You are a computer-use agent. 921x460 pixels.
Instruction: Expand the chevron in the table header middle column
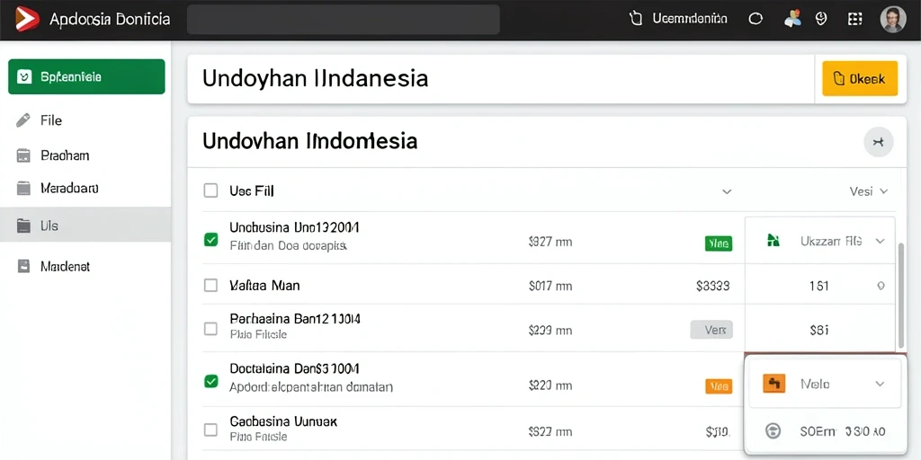(727, 191)
